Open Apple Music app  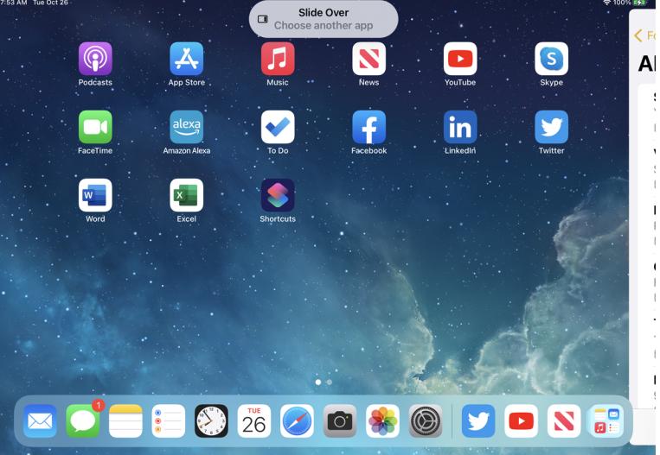278,59
